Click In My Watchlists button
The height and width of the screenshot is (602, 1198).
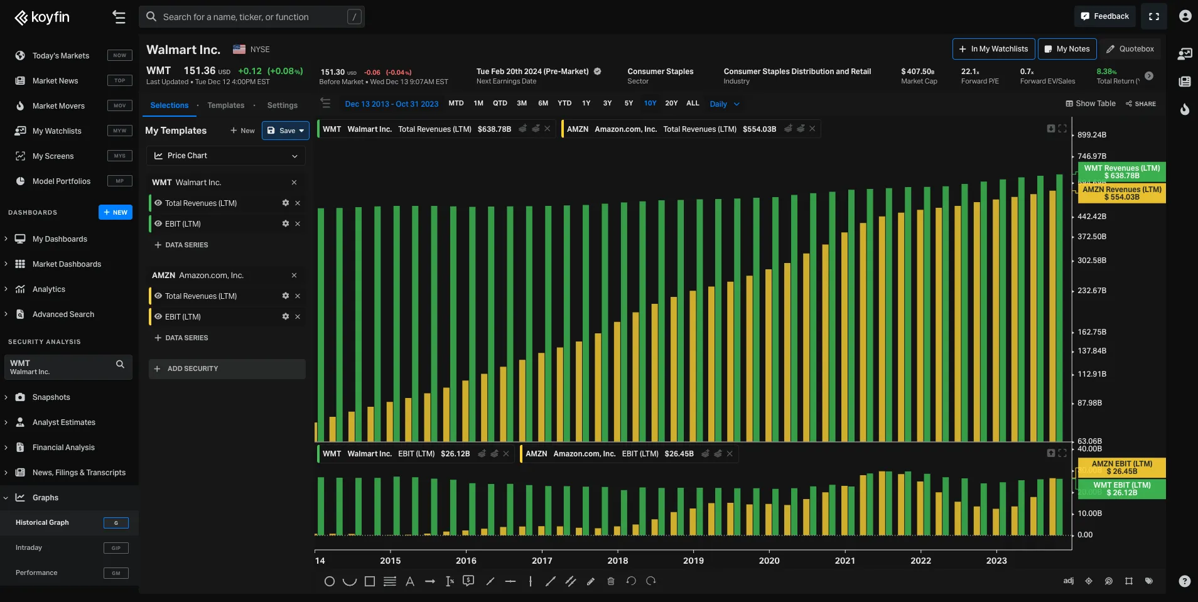[993, 48]
